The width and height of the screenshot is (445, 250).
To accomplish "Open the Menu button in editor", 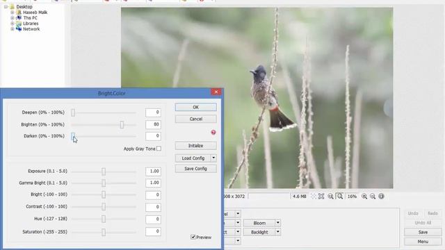I will pyautogui.click(x=423, y=242).
